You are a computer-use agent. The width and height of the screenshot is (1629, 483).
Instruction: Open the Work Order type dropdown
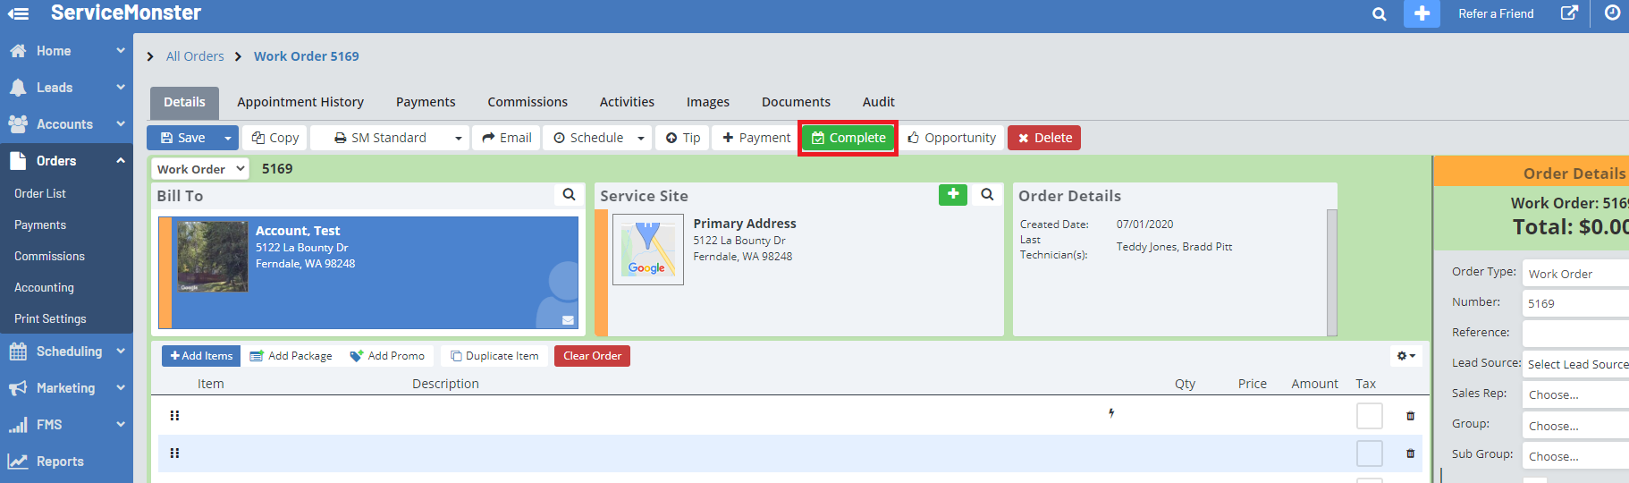[x=200, y=169]
